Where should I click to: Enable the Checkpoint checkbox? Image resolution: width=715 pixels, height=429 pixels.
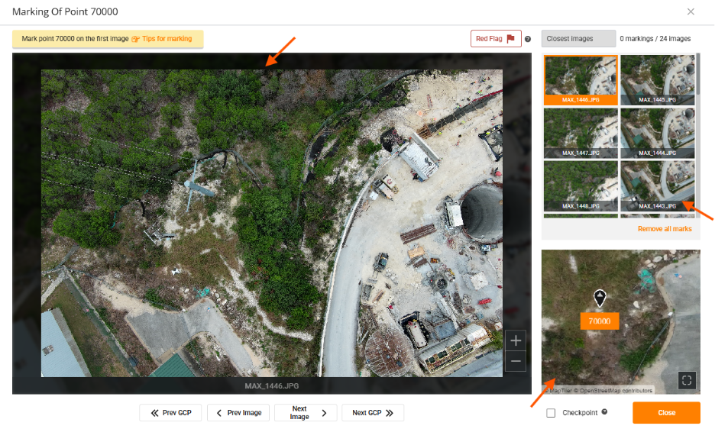coord(551,413)
